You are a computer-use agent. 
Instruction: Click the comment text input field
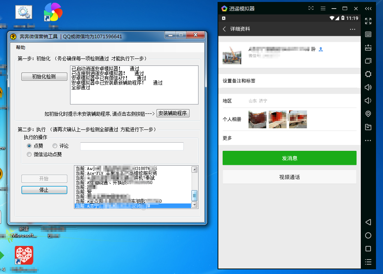(132, 146)
